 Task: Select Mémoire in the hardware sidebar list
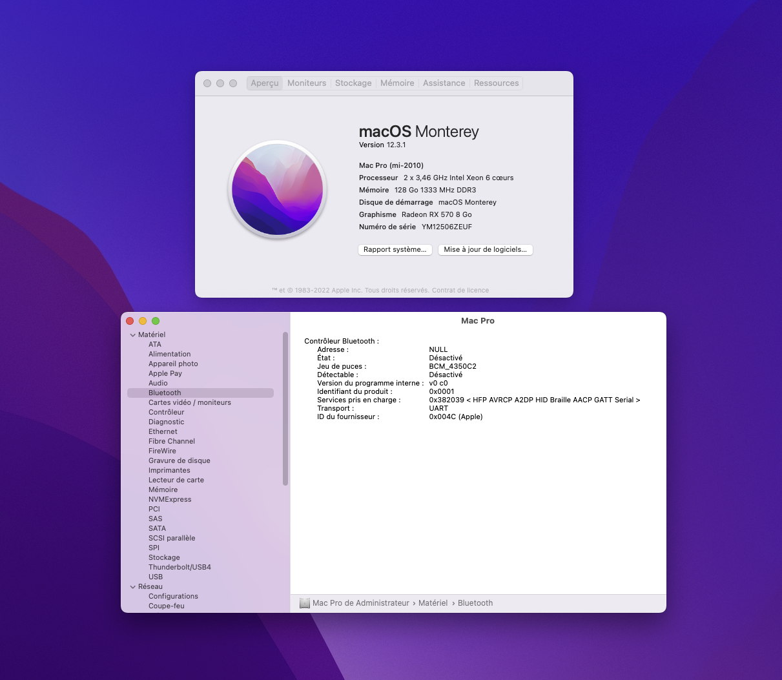click(x=163, y=489)
